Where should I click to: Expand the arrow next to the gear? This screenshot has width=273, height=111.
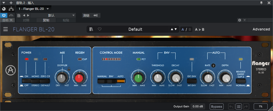[x=244, y=20]
